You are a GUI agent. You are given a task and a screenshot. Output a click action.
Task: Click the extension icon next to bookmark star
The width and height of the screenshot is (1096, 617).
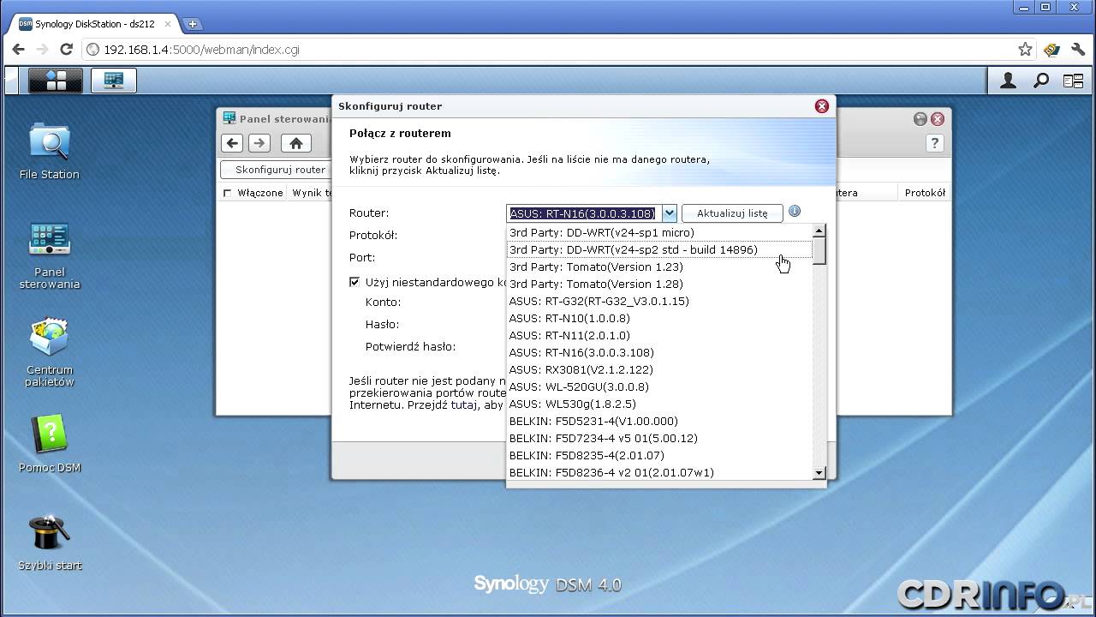(x=1051, y=50)
